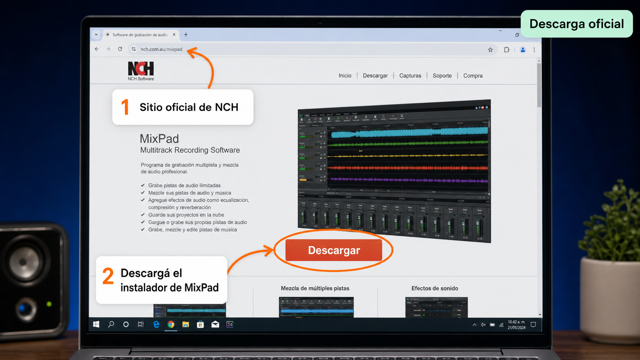Open the Descargar navigation link
The image size is (640, 360).
[375, 76]
